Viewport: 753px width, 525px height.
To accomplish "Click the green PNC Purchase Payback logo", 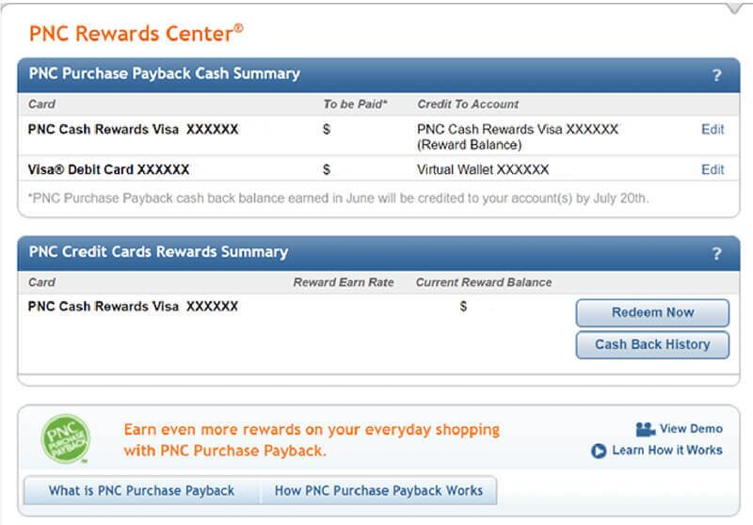I will [x=66, y=438].
